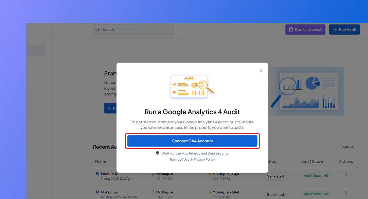Focus the Search input field
The height and width of the screenshot is (199, 368).
coord(134,30)
